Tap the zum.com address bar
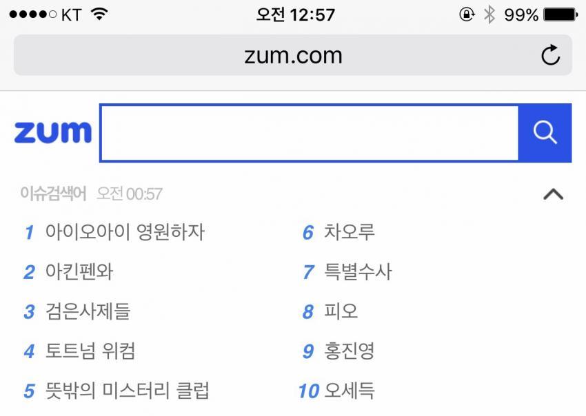Screen dimensions: 586x416 click(x=293, y=55)
